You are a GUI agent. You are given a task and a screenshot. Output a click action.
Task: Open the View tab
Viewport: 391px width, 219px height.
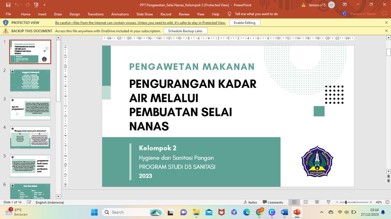(x=200, y=14)
